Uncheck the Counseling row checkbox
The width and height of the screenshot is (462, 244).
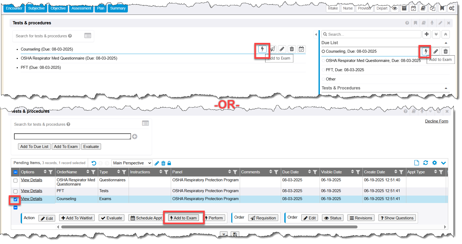[x=15, y=199]
